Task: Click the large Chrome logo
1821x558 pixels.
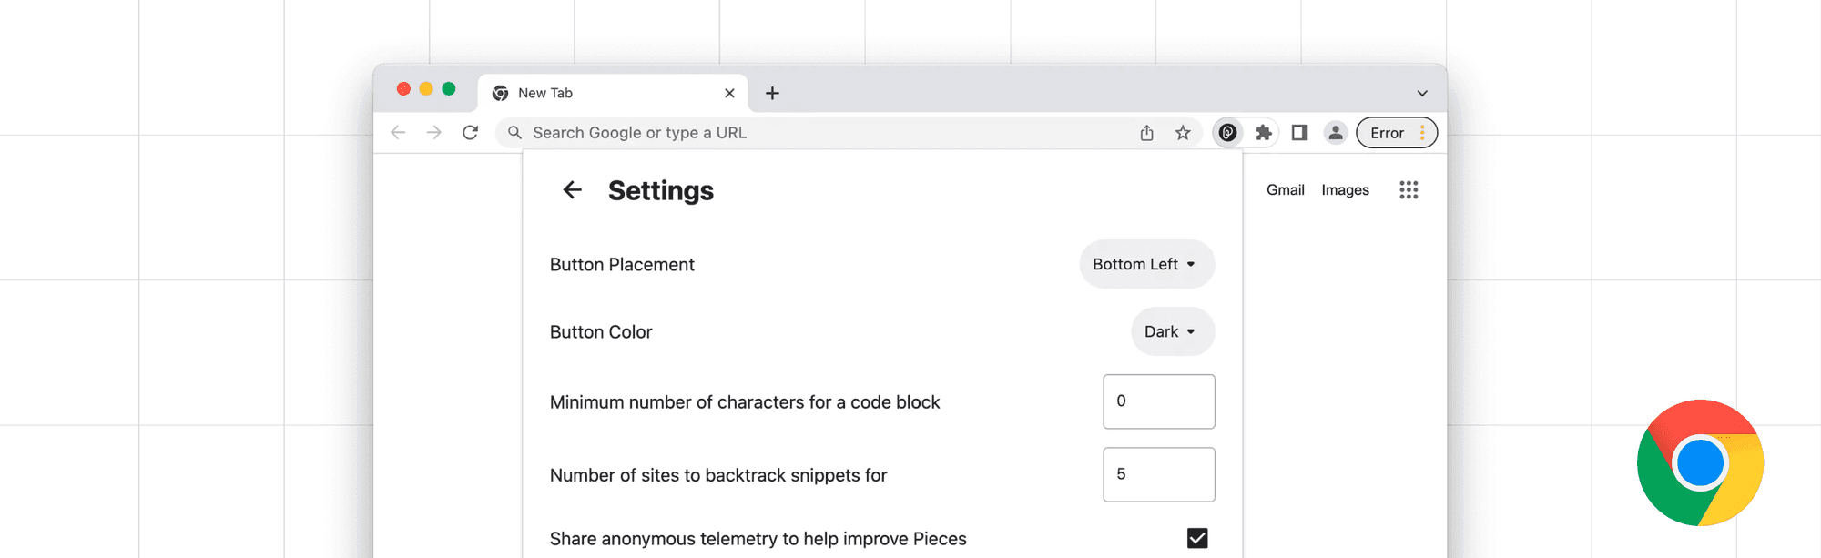Action: 1699,462
